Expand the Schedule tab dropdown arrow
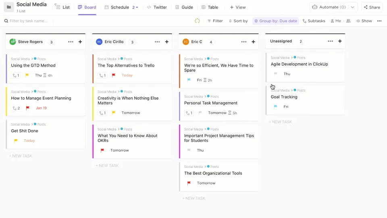The height and width of the screenshot is (218, 387). [137, 7]
